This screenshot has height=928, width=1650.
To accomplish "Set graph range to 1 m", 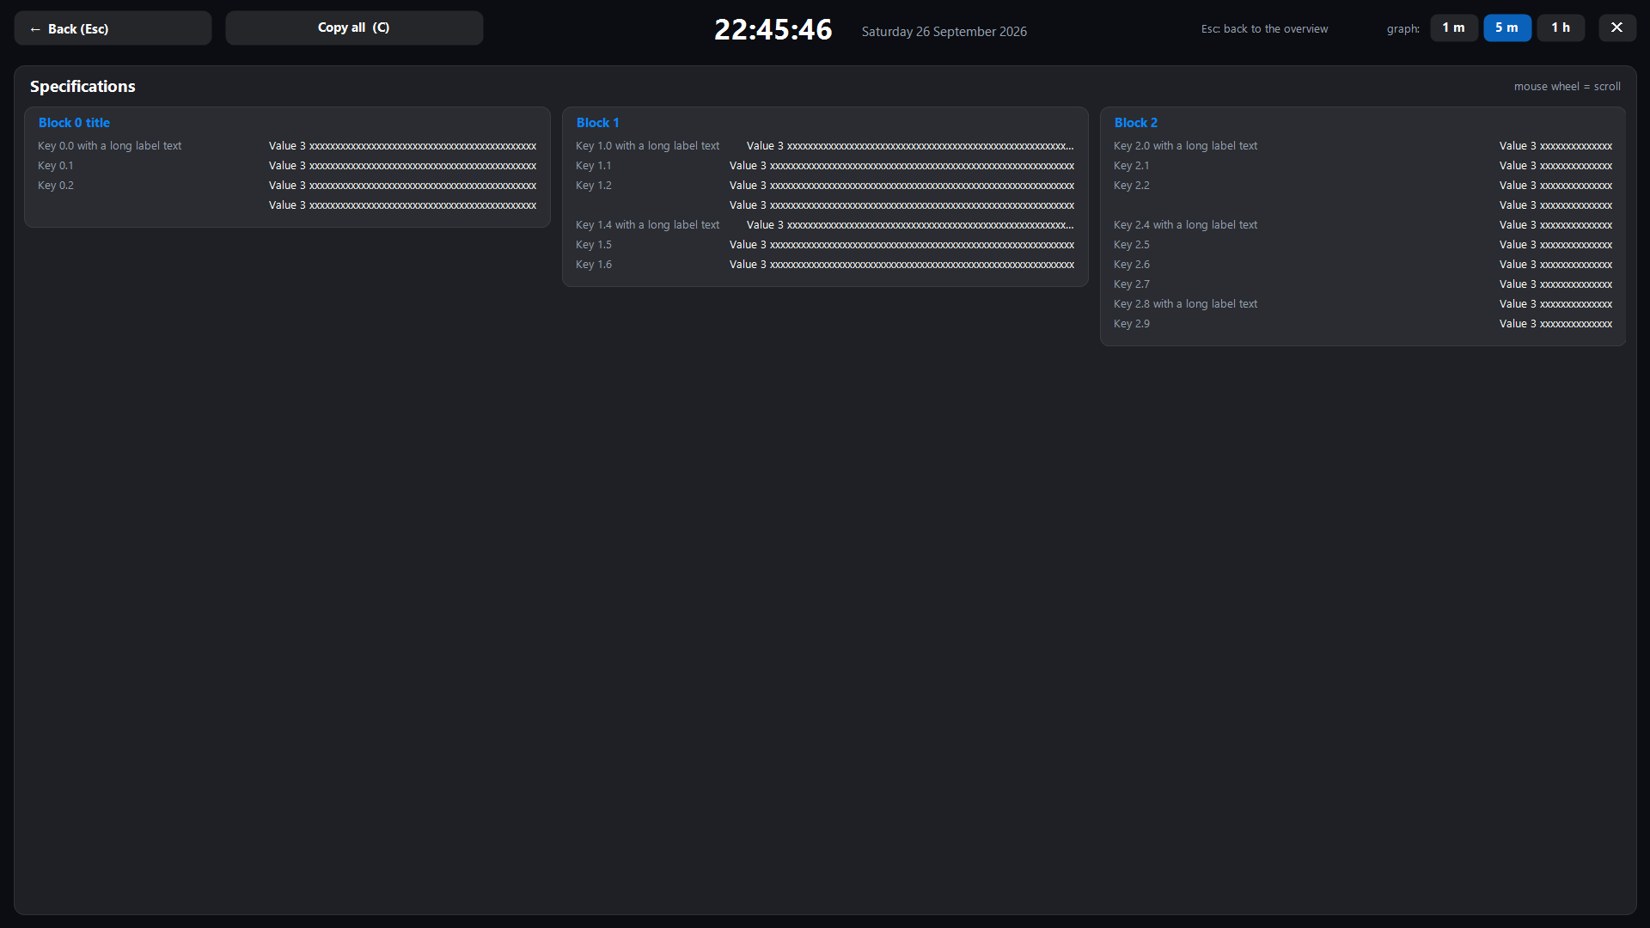I will 1454,27.
